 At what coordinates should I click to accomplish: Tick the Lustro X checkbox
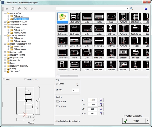pos(57,101)
